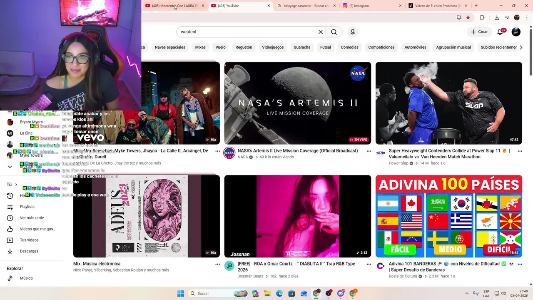Expand the Tú section chevron
The width and height of the screenshot is (533, 300).
point(16,185)
